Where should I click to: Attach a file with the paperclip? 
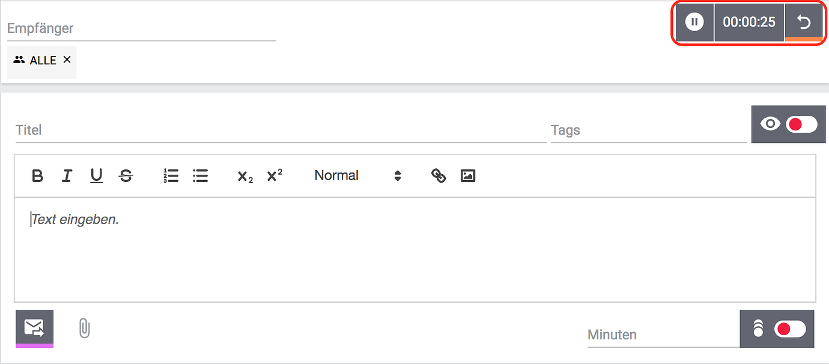click(85, 328)
